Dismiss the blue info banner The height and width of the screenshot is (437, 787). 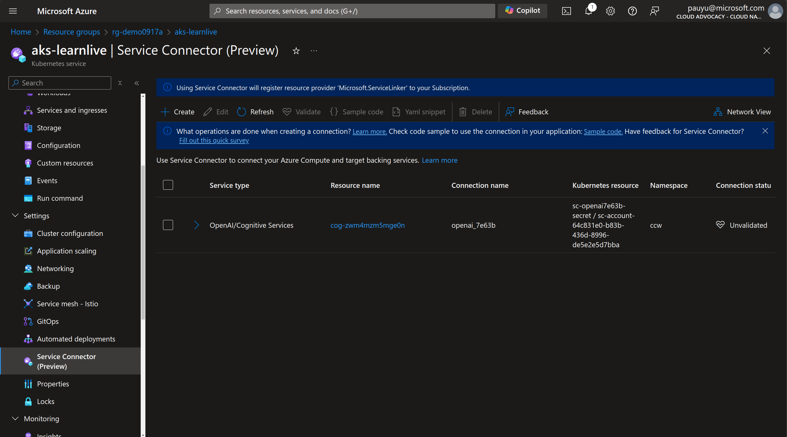(x=765, y=131)
